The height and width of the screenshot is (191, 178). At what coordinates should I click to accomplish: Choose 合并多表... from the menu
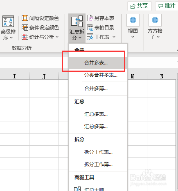[98, 63]
